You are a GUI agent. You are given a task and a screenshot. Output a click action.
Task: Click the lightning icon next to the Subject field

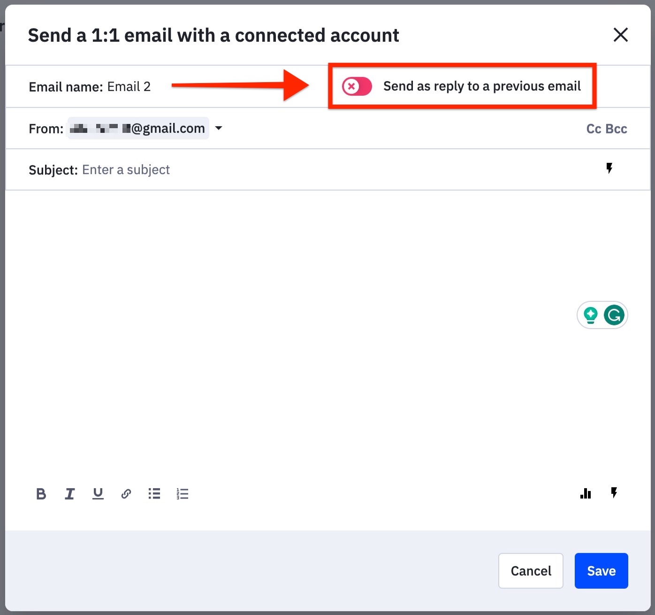point(609,168)
